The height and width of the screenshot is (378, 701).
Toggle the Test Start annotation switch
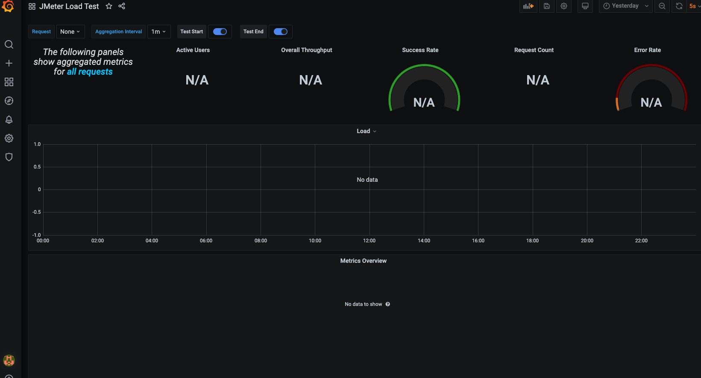(x=220, y=32)
